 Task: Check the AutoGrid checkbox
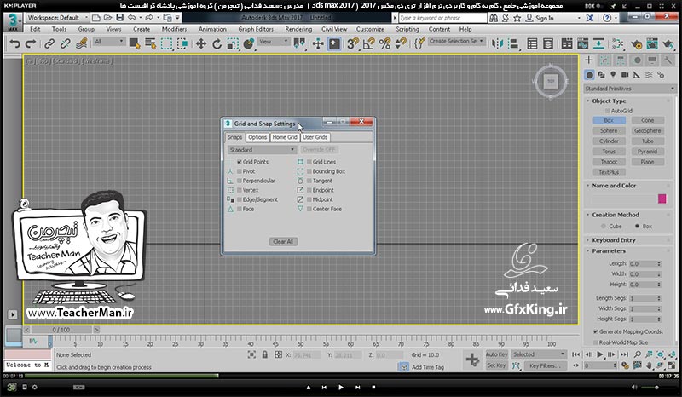click(608, 111)
